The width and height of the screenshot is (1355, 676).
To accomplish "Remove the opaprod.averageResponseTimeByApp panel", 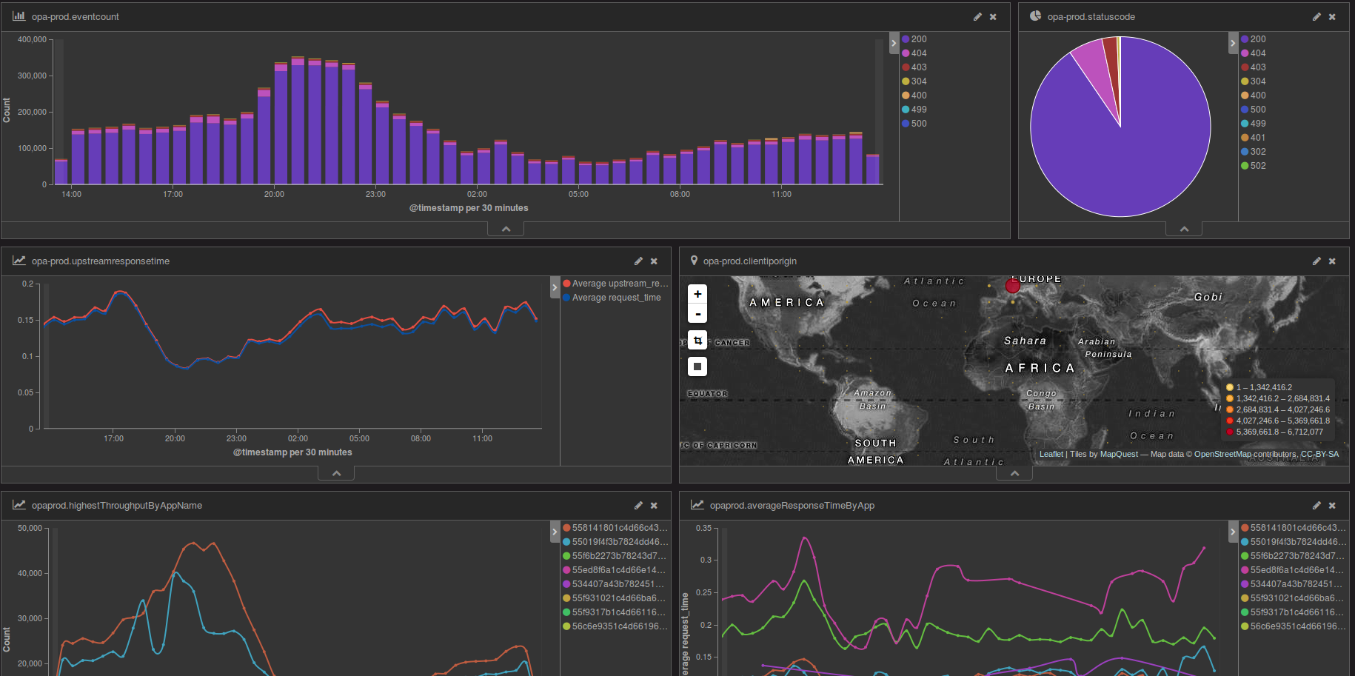I will (x=1332, y=506).
